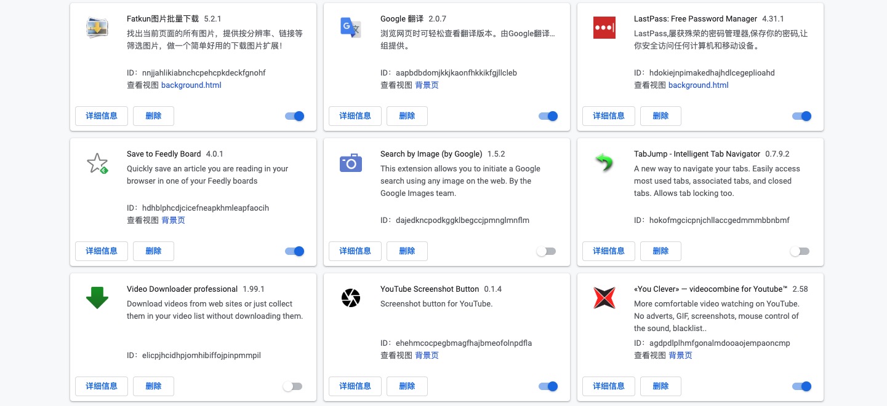Click the Video Downloader professional green arrow icon
Image resolution: width=887 pixels, height=406 pixels.
97,298
